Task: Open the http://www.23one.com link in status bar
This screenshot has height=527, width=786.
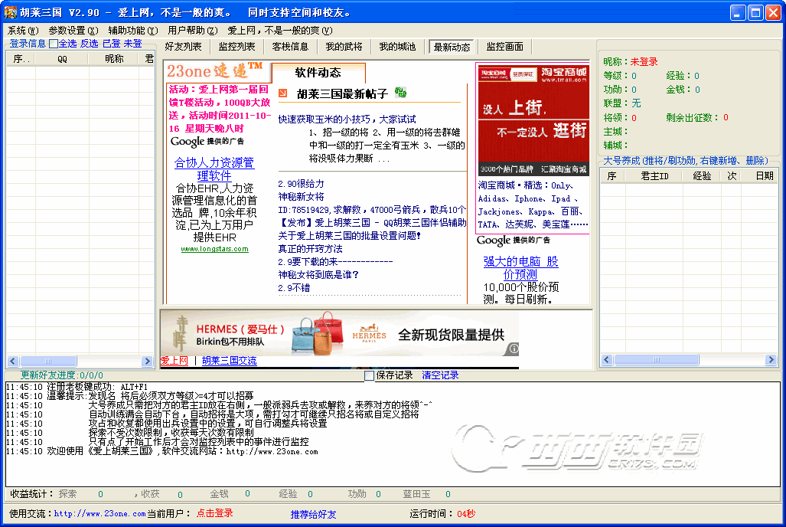Action: [99, 513]
